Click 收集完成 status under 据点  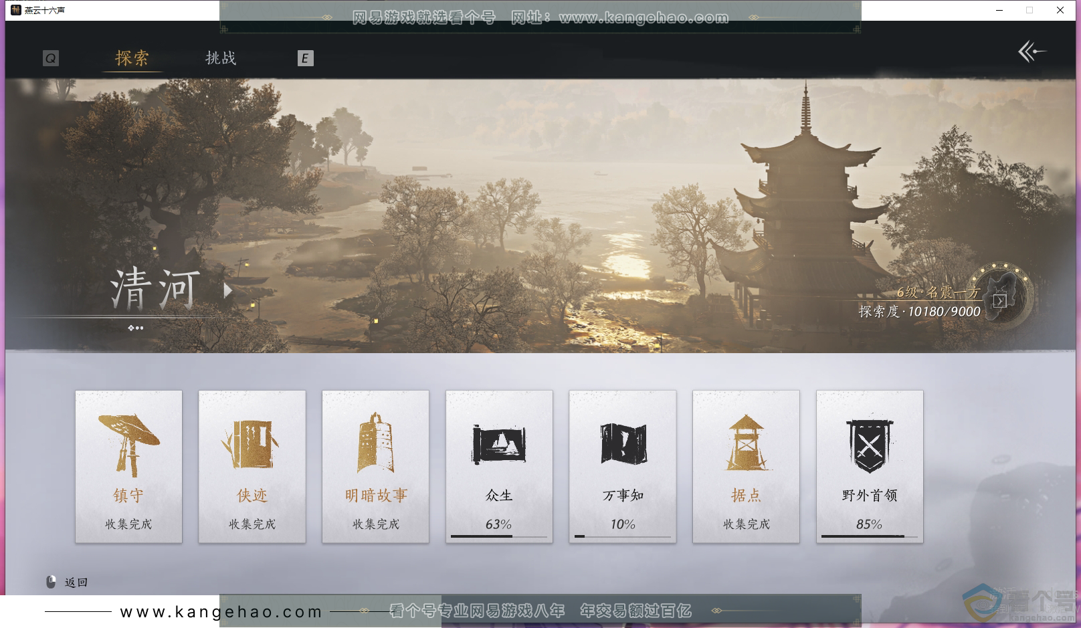pyautogui.click(x=746, y=524)
